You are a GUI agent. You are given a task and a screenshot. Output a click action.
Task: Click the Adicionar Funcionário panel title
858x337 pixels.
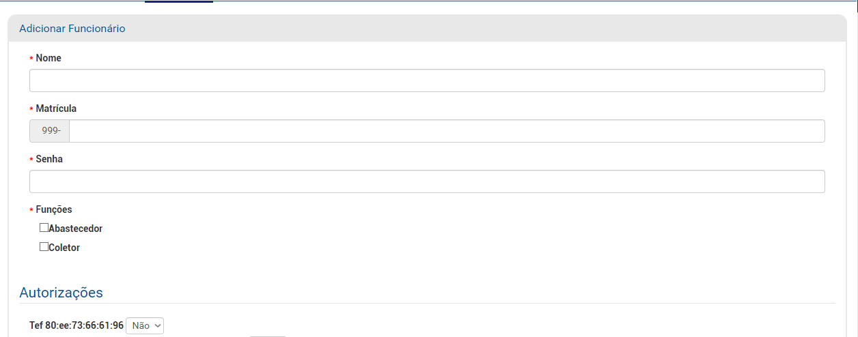[x=72, y=29]
